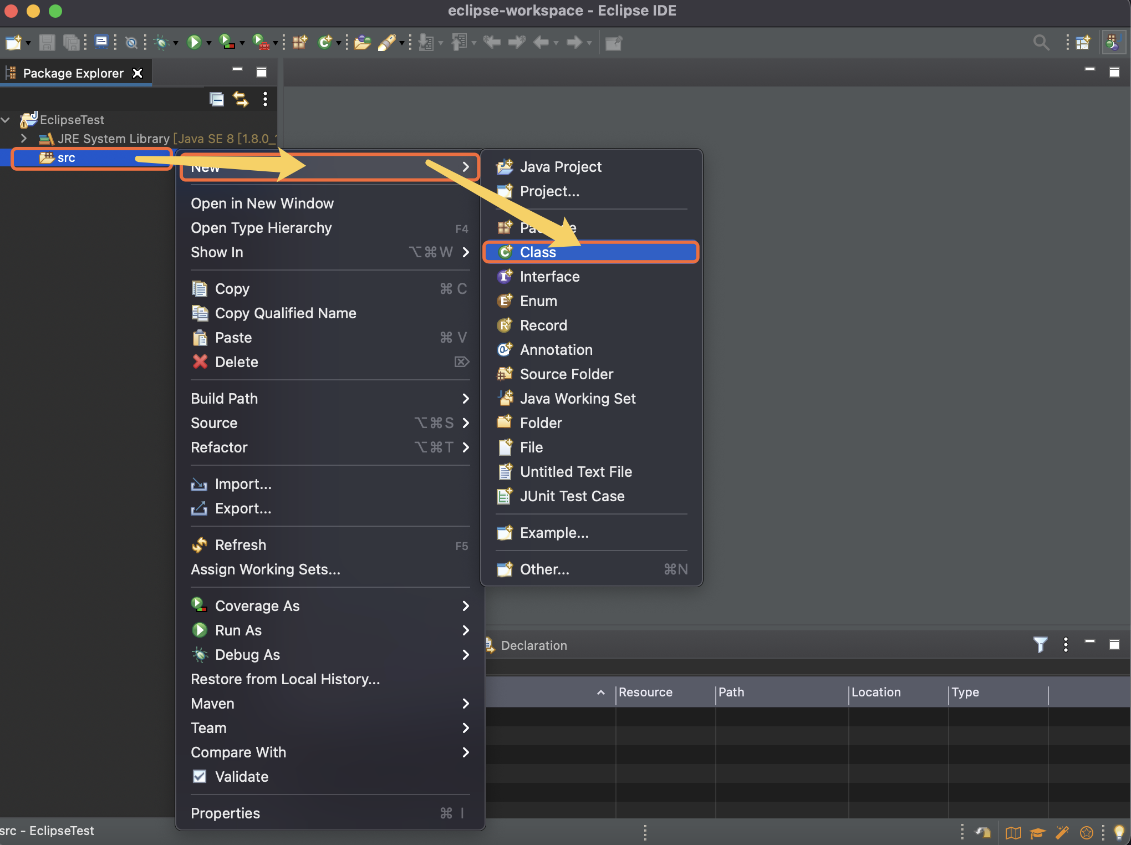Click the Run green play toolbar icon
This screenshot has height=845, width=1131.
[193, 42]
